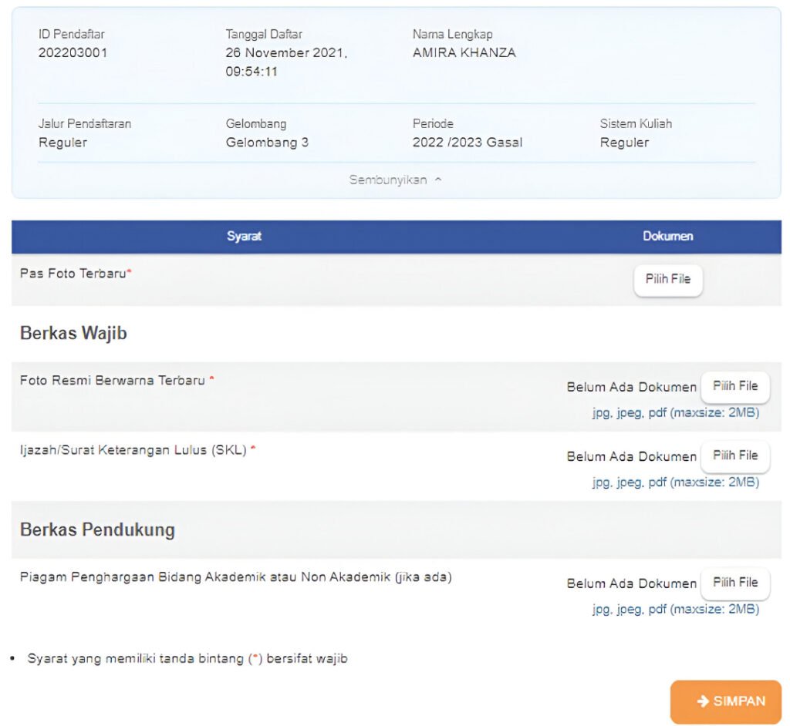Image resolution: width=790 pixels, height=726 pixels.
Task: Click the Gelombang 3 value
Action: point(267,143)
